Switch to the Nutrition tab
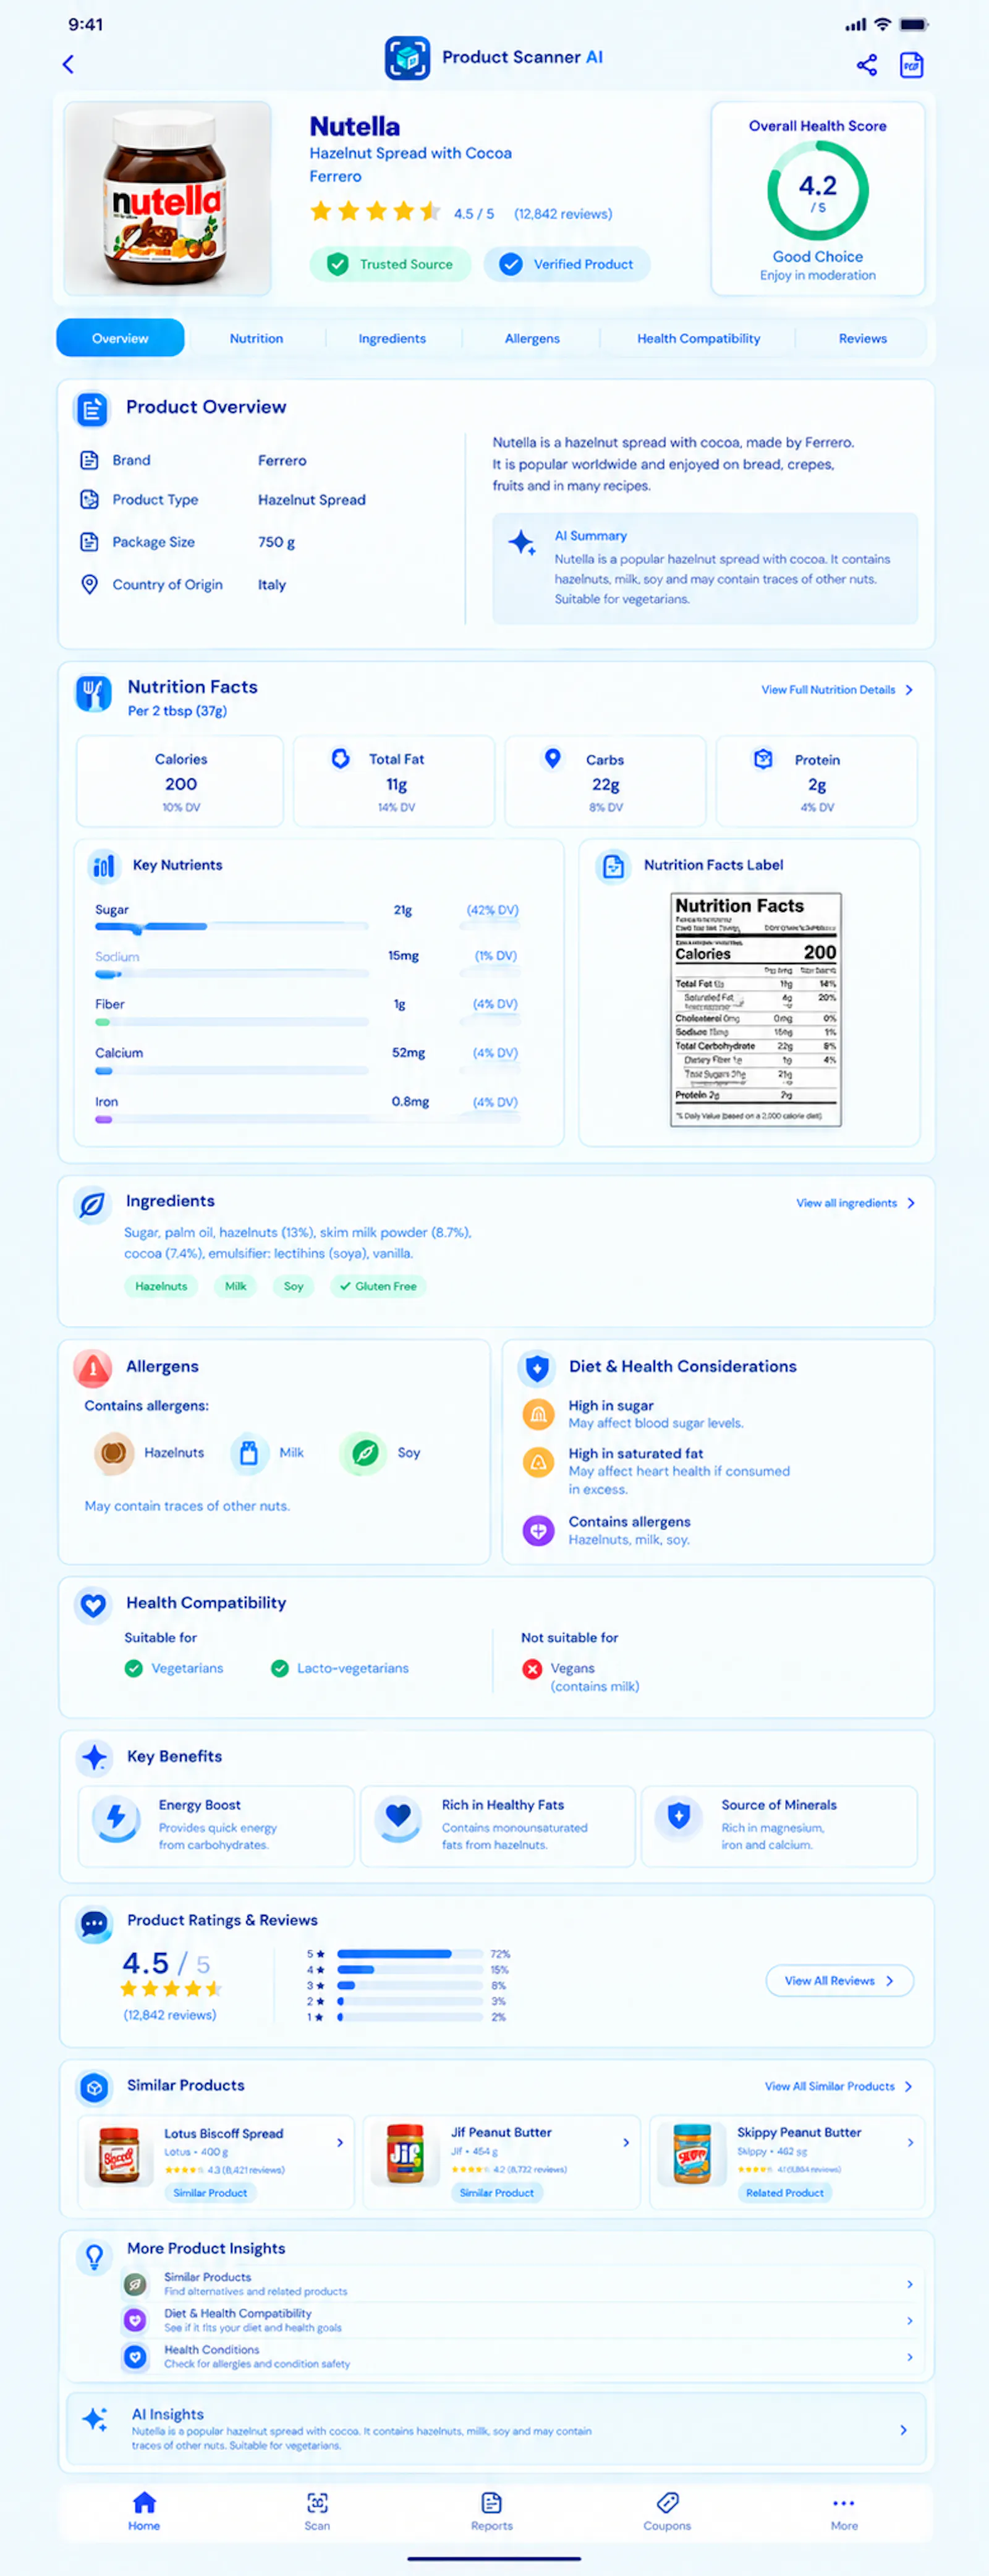 tap(256, 338)
